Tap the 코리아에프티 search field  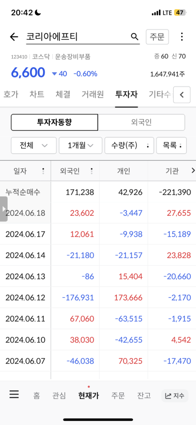pos(83,37)
